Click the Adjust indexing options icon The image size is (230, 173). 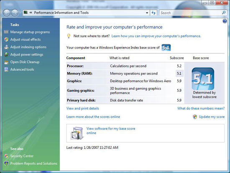pyautogui.click(x=6, y=47)
